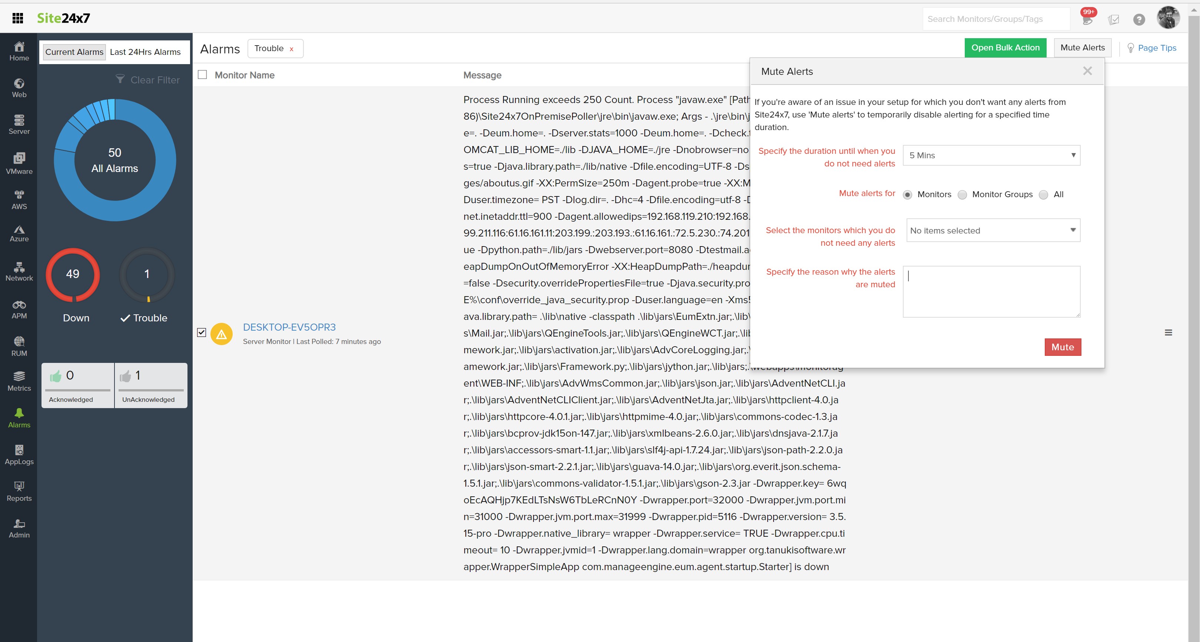Screen dimensions: 1200x642
Task: Go to AWS sidebar section
Action: pyautogui.click(x=19, y=199)
